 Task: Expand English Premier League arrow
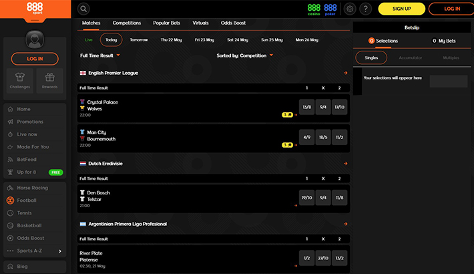tap(346, 73)
